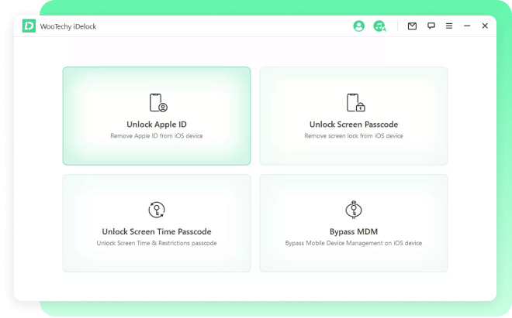
Task: Click "Remove screen lock from iOS device" text
Action: 354,136
